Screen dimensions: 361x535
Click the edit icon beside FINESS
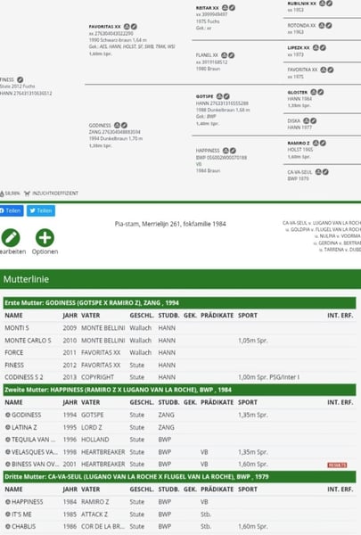[21, 79]
